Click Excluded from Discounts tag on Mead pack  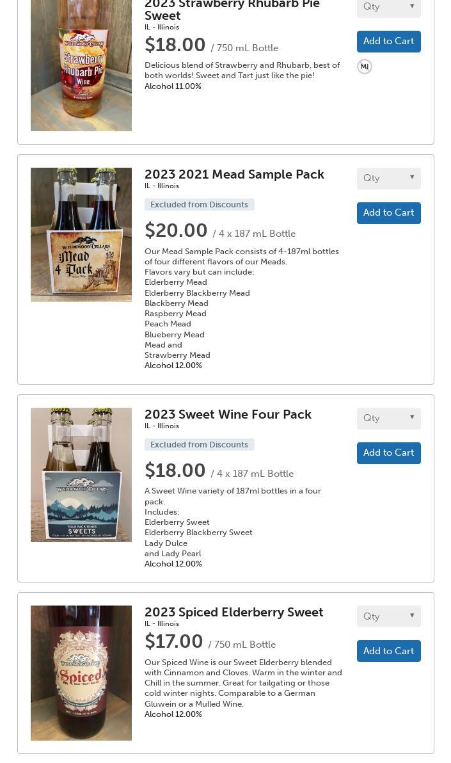(199, 205)
